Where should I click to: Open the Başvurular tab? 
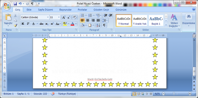[x=66, y=10]
